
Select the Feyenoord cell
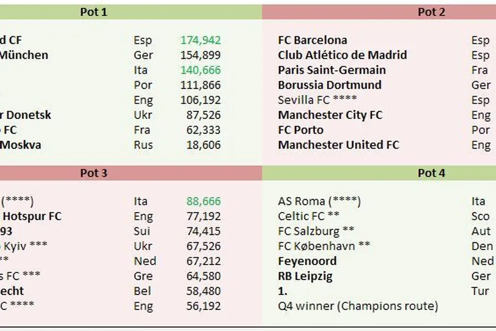pos(307,261)
